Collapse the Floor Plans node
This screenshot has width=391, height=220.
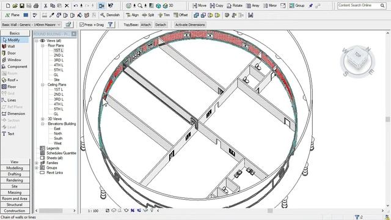(43, 46)
